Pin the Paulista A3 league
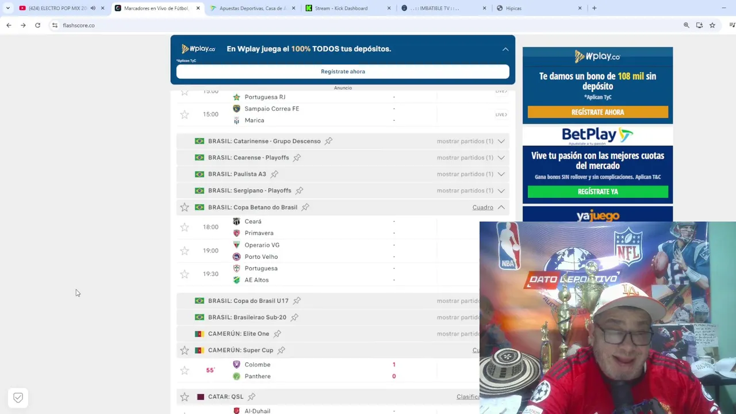This screenshot has height=414, width=736. (274, 174)
